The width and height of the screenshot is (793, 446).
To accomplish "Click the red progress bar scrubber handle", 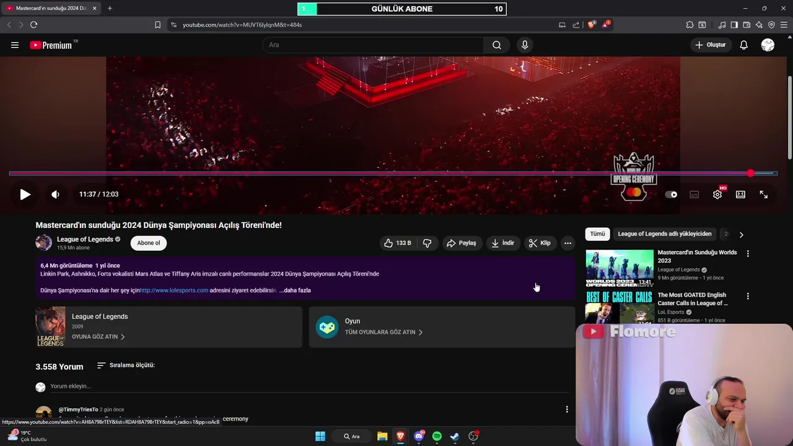I will click(x=750, y=173).
